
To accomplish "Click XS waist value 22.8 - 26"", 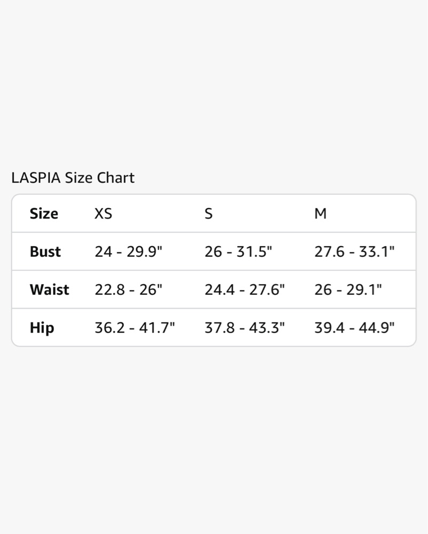I will [128, 290].
